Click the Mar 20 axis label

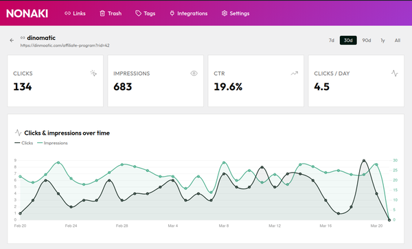coord(376,226)
